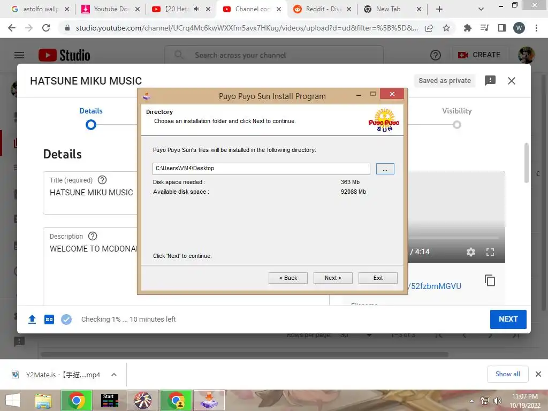Click Show all downloads
Screen dimensions: 548x411
507,374
